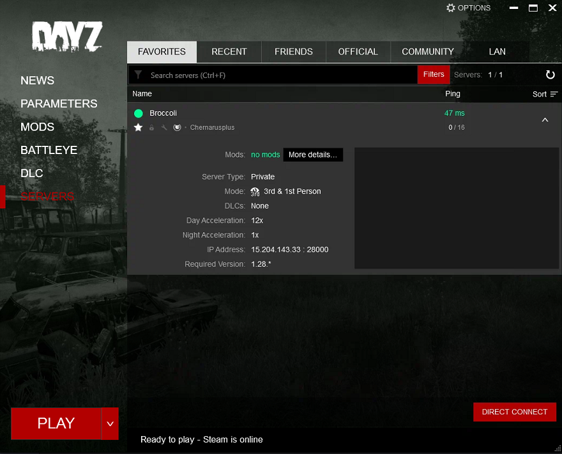
Task: Sort servers by the Name column header
Action: click(142, 93)
